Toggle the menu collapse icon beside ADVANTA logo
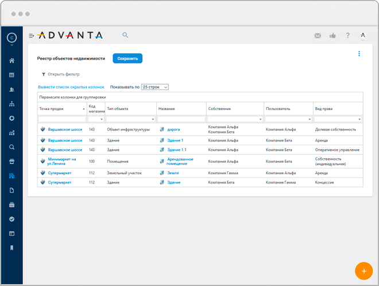This screenshot has height=286, width=379. click(32, 36)
